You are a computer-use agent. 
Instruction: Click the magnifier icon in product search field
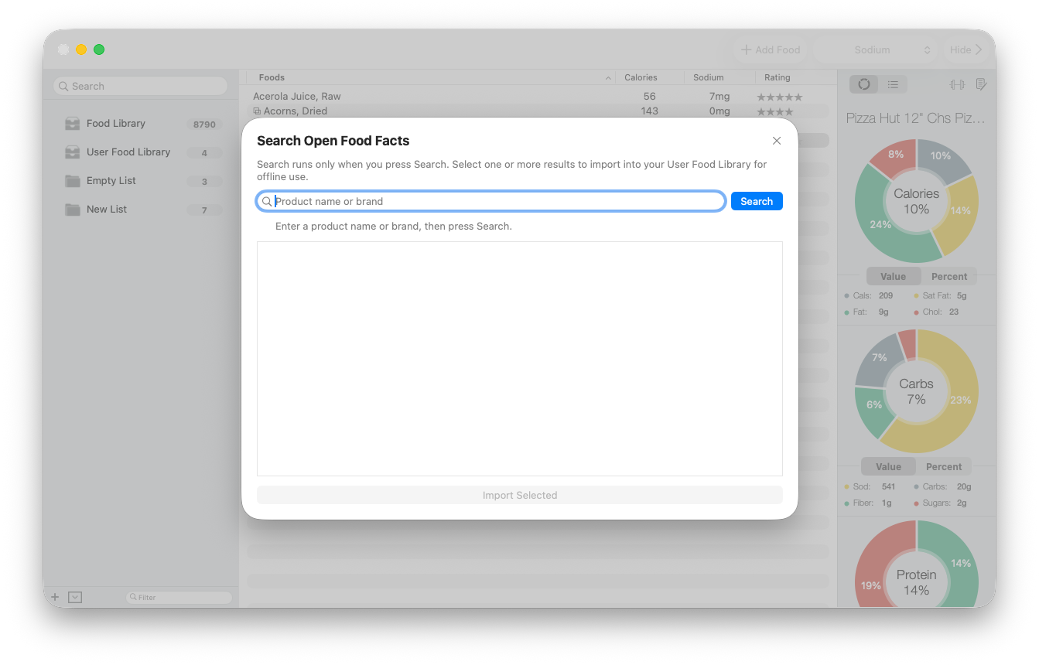267,201
